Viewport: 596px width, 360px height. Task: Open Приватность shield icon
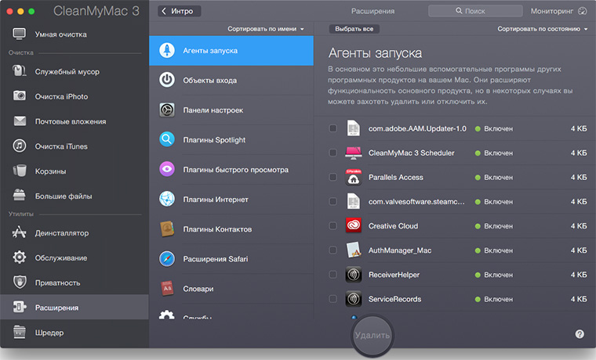point(20,282)
